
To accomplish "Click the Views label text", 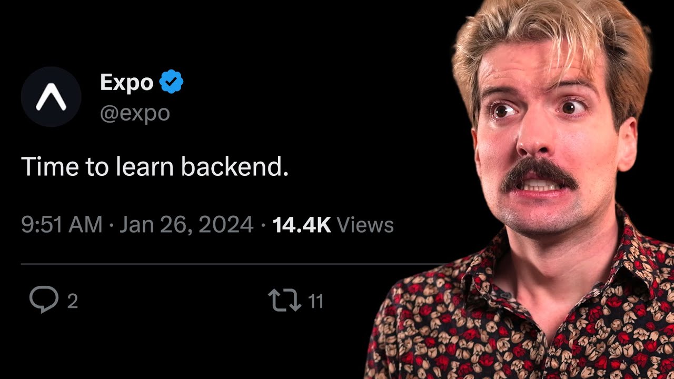I will 365,225.
